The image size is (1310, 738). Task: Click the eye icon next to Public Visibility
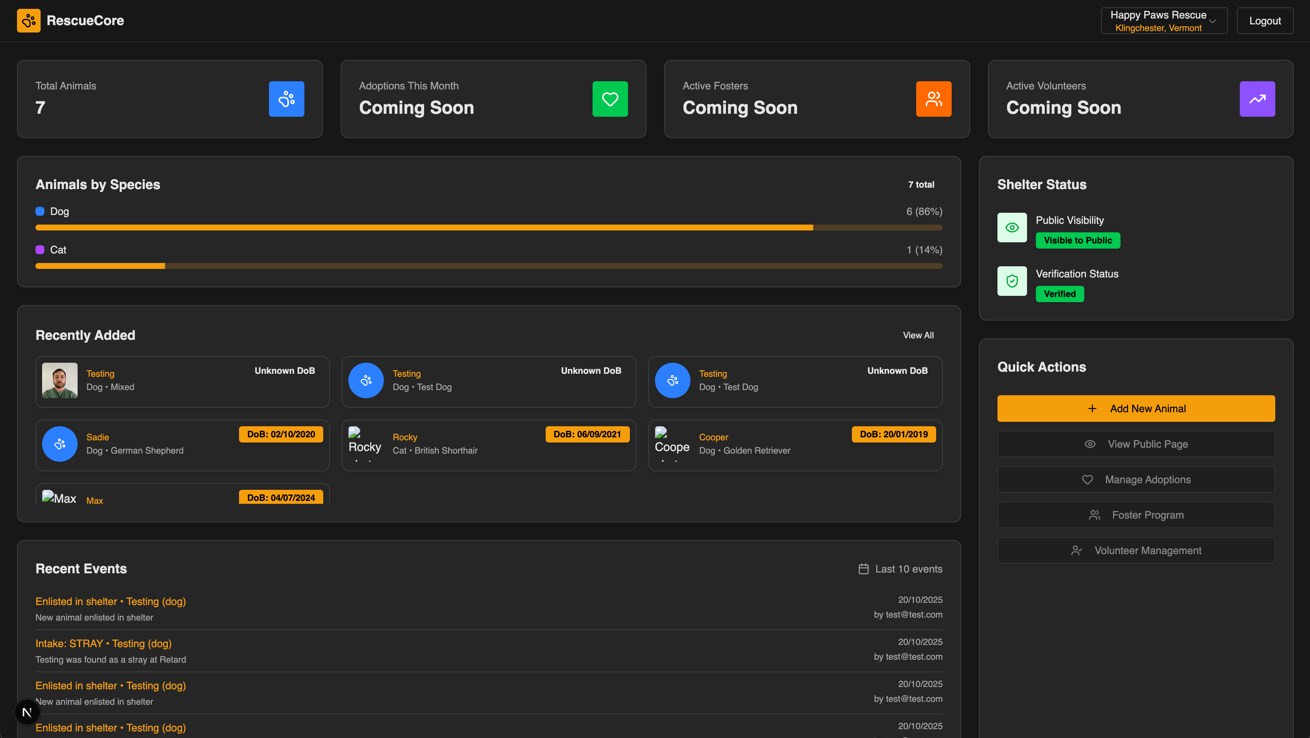(x=1012, y=228)
